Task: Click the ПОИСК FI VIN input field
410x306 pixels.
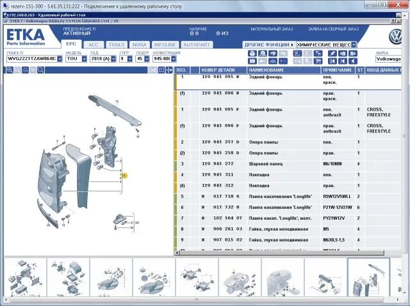Action: 32,59
